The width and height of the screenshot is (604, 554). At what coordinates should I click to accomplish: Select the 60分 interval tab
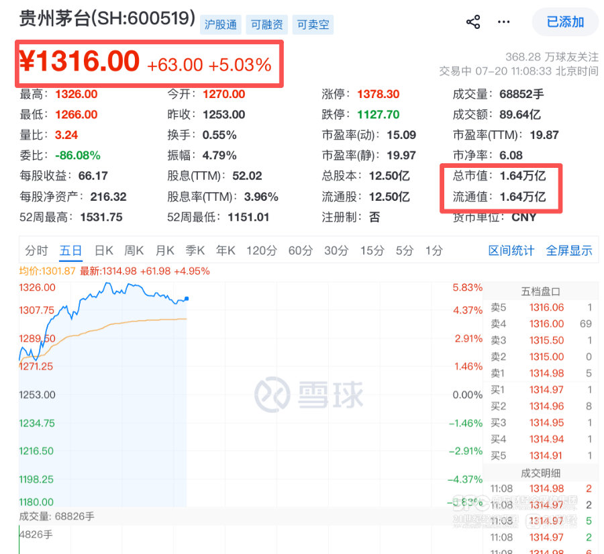pos(301,250)
